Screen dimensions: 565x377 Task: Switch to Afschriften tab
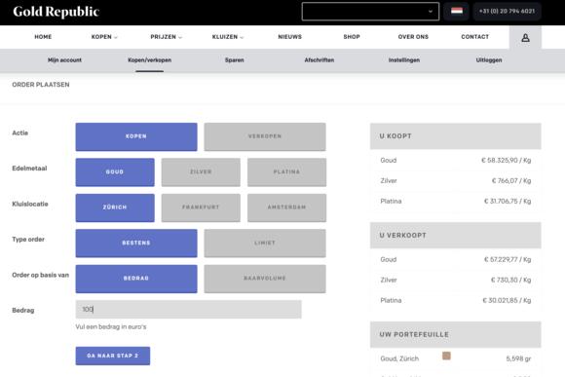[x=320, y=60]
